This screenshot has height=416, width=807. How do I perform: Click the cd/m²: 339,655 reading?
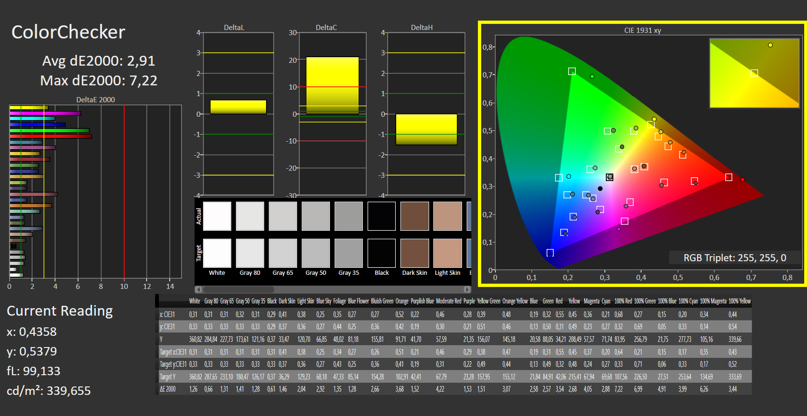[48, 391]
